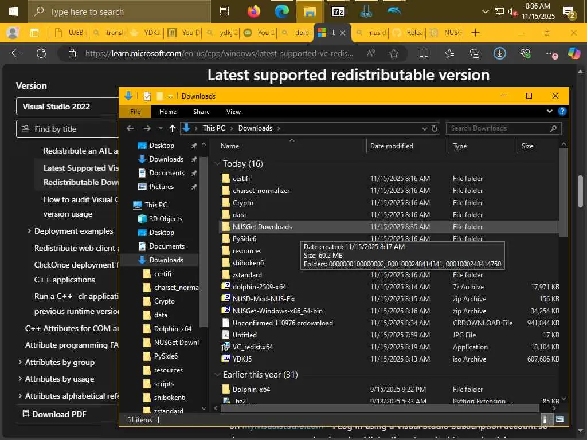The height and width of the screenshot is (440, 587).
Task: Click the Explorer vertical file list scrollbar
Action: (563, 192)
